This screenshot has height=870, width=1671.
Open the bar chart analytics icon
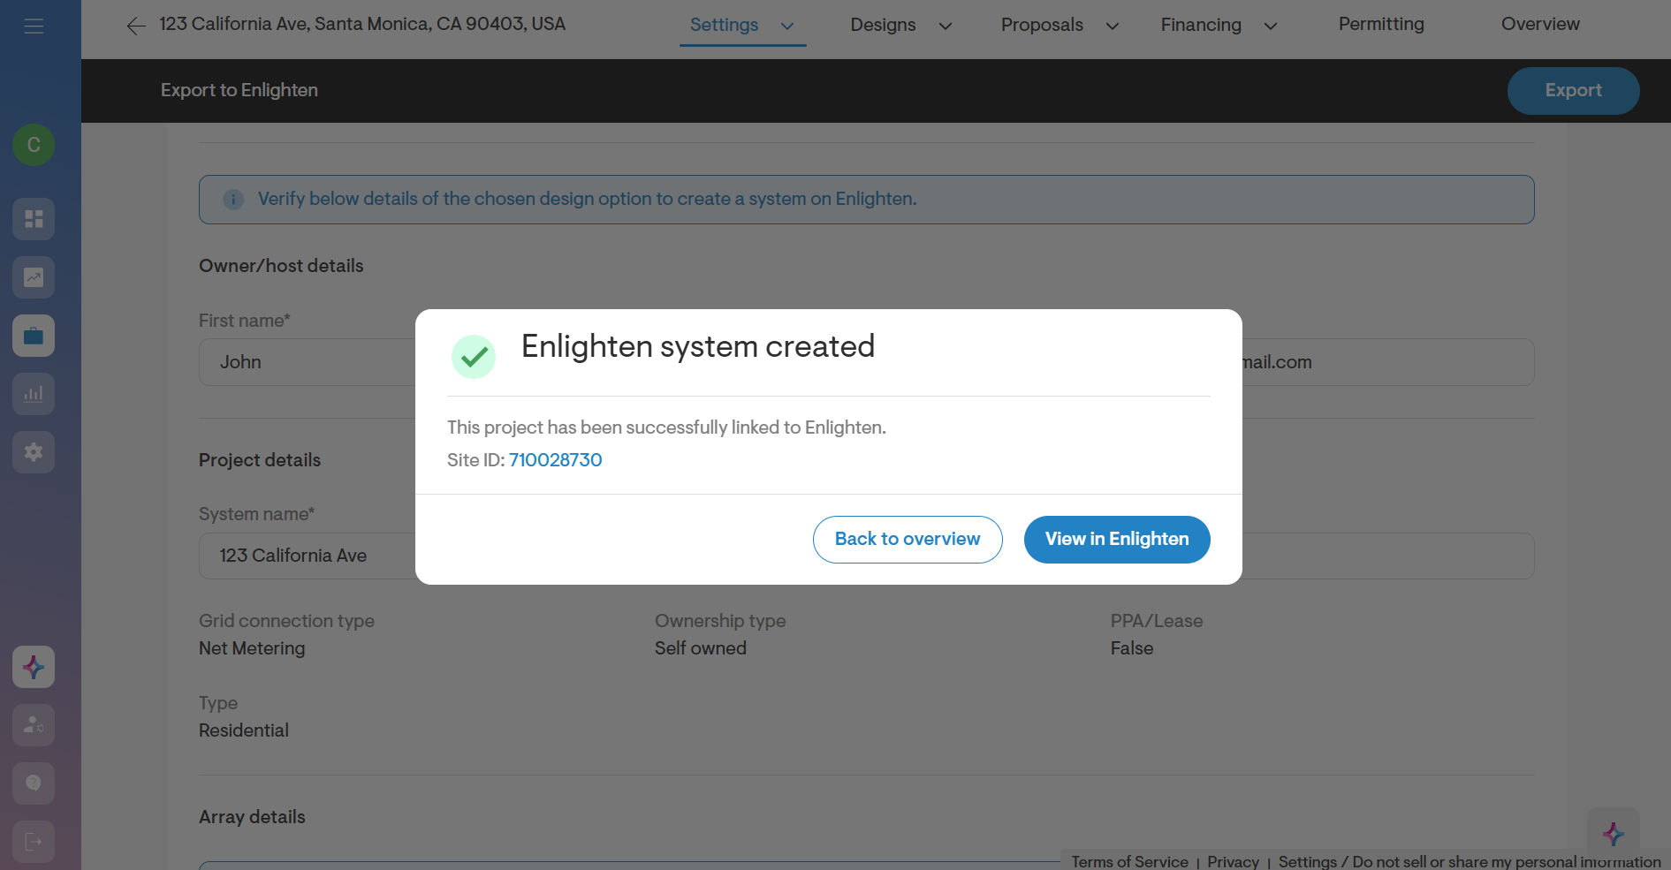click(34, 394)
